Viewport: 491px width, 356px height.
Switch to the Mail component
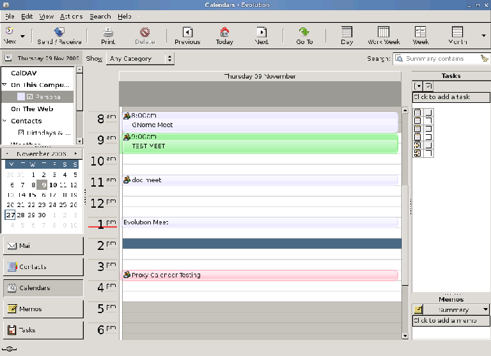click(x=43, y=246)
